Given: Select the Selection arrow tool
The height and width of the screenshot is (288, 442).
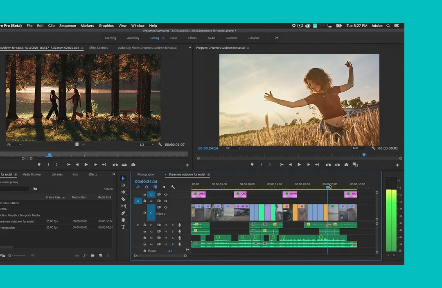Looking at the screenshot, I should pos(123,178).
